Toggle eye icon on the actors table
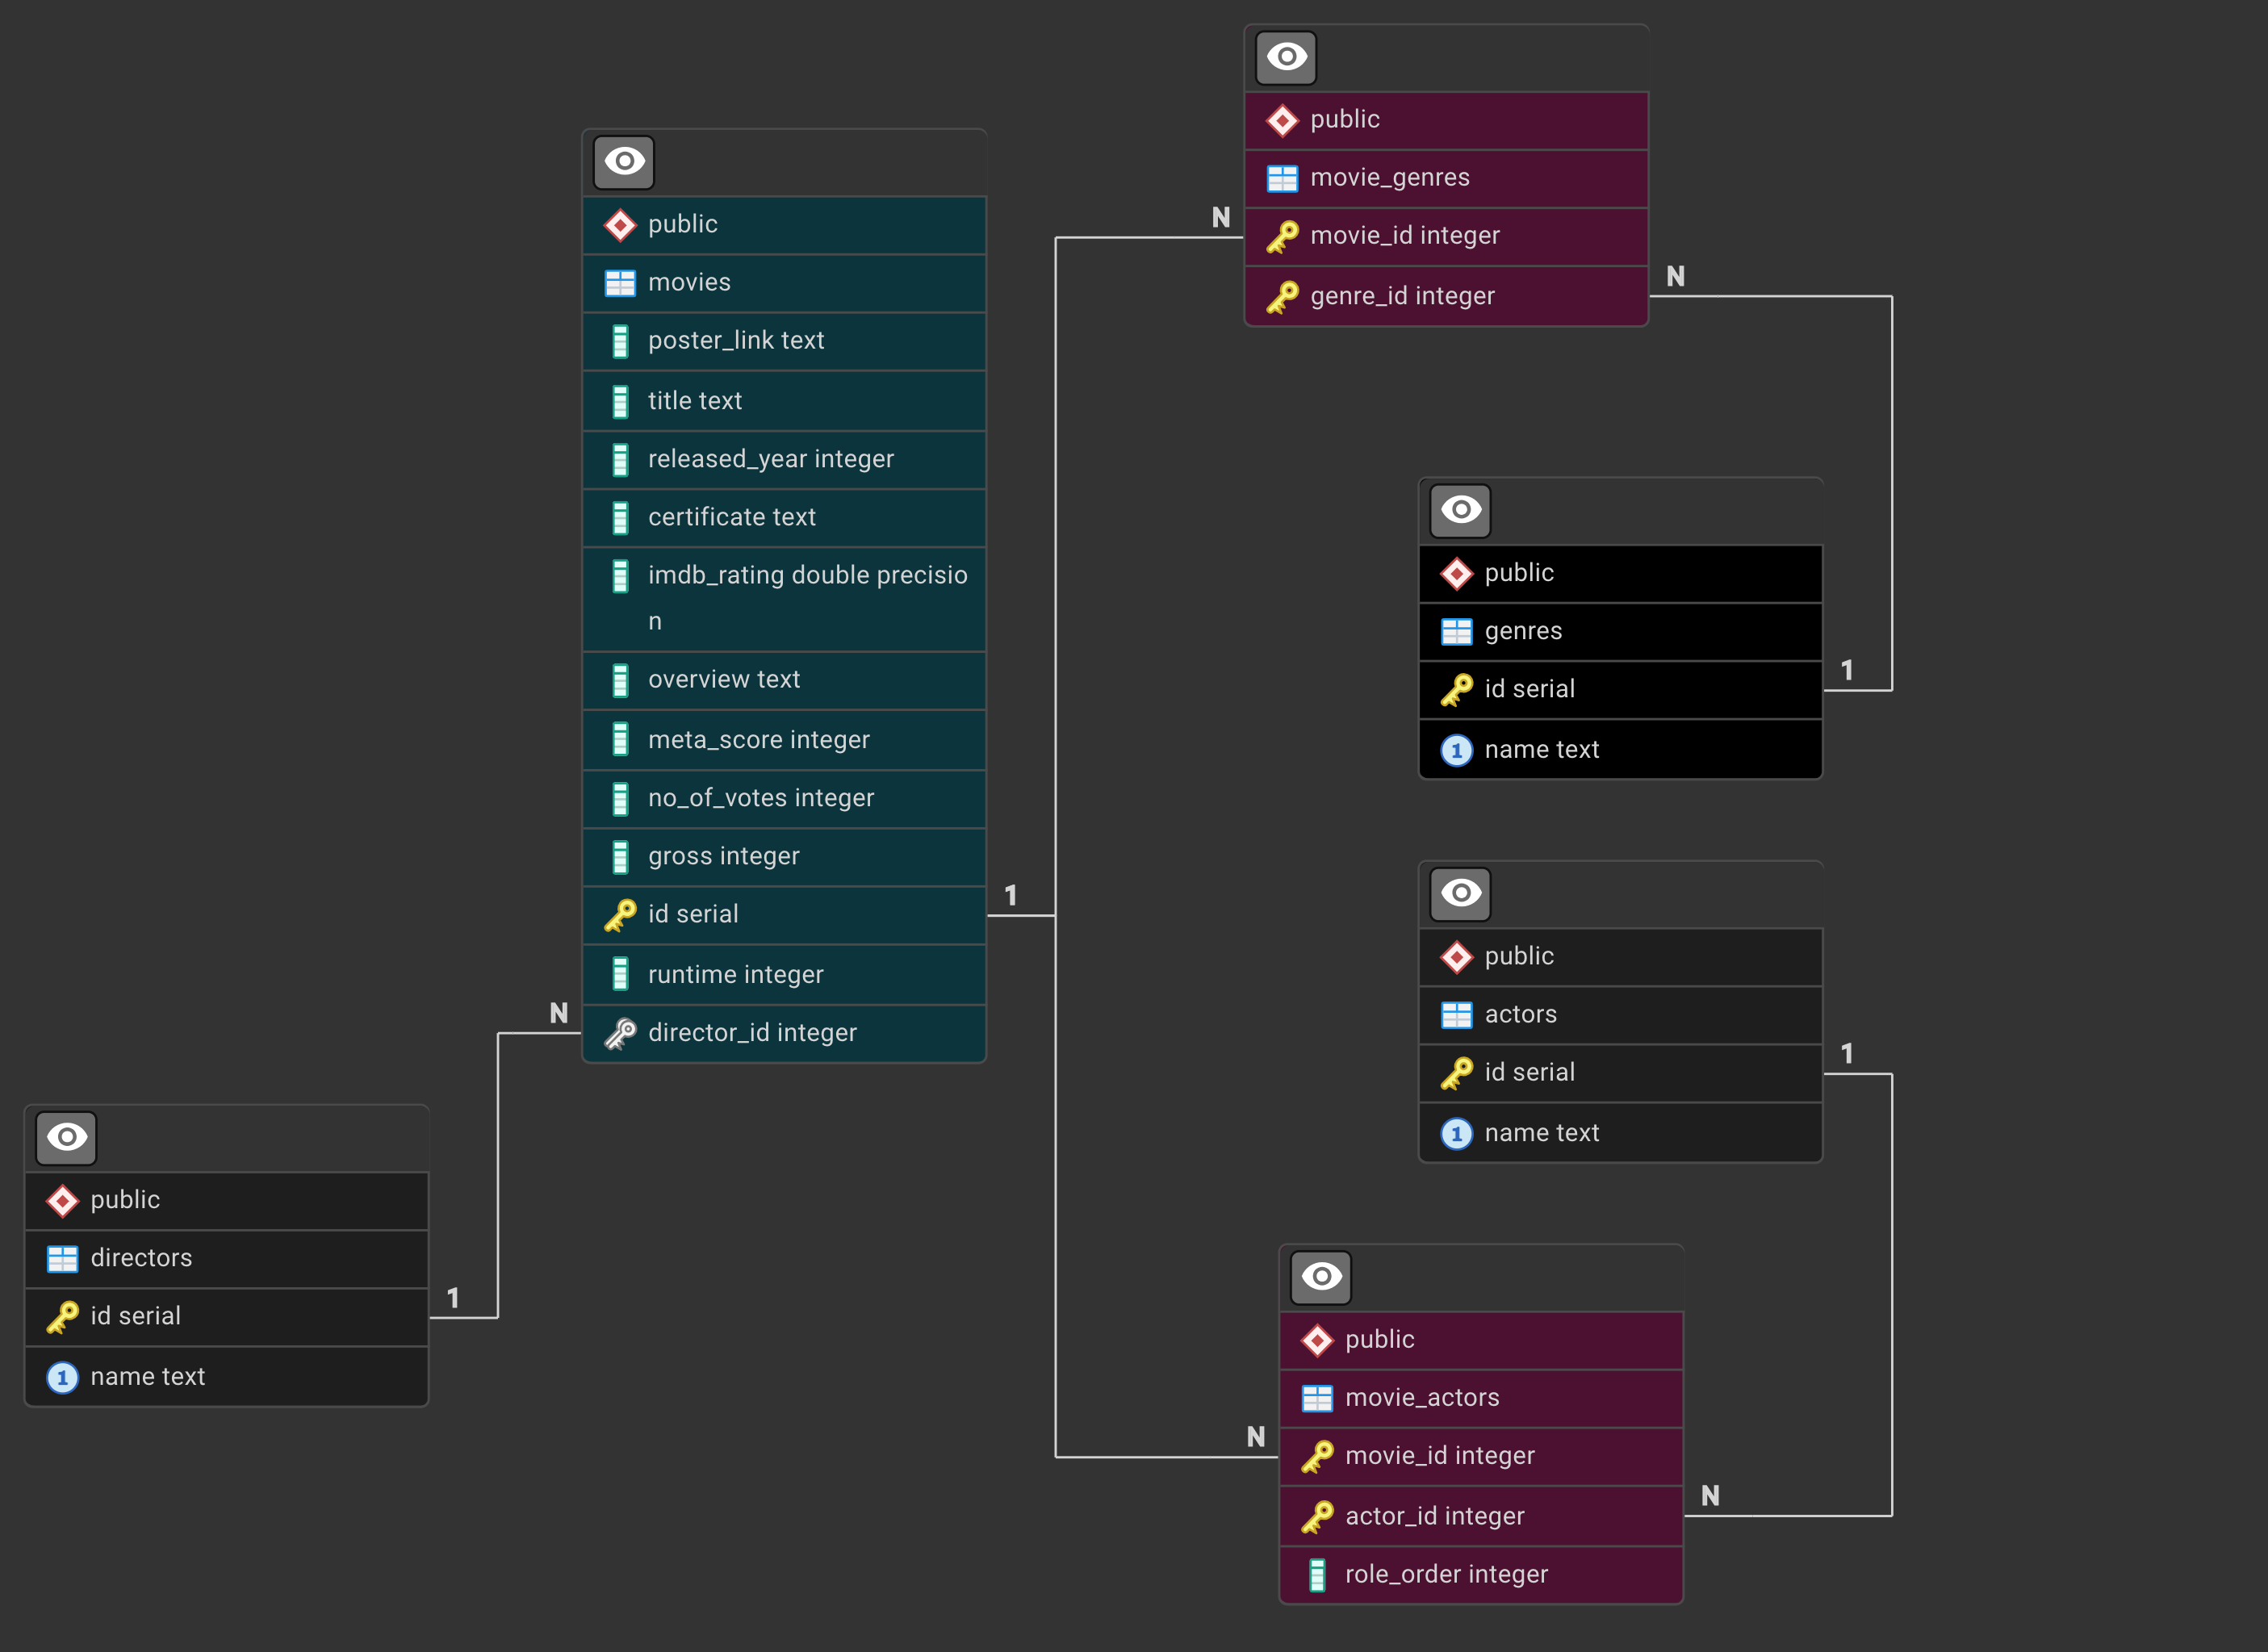The image size is (2268, 1652). (x=1460, y=893)
